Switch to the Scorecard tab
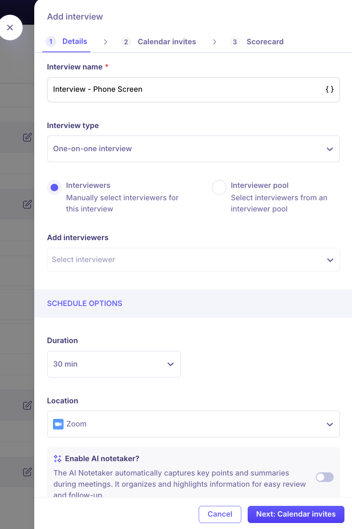The image size is (352, 529). coord(265,42)
